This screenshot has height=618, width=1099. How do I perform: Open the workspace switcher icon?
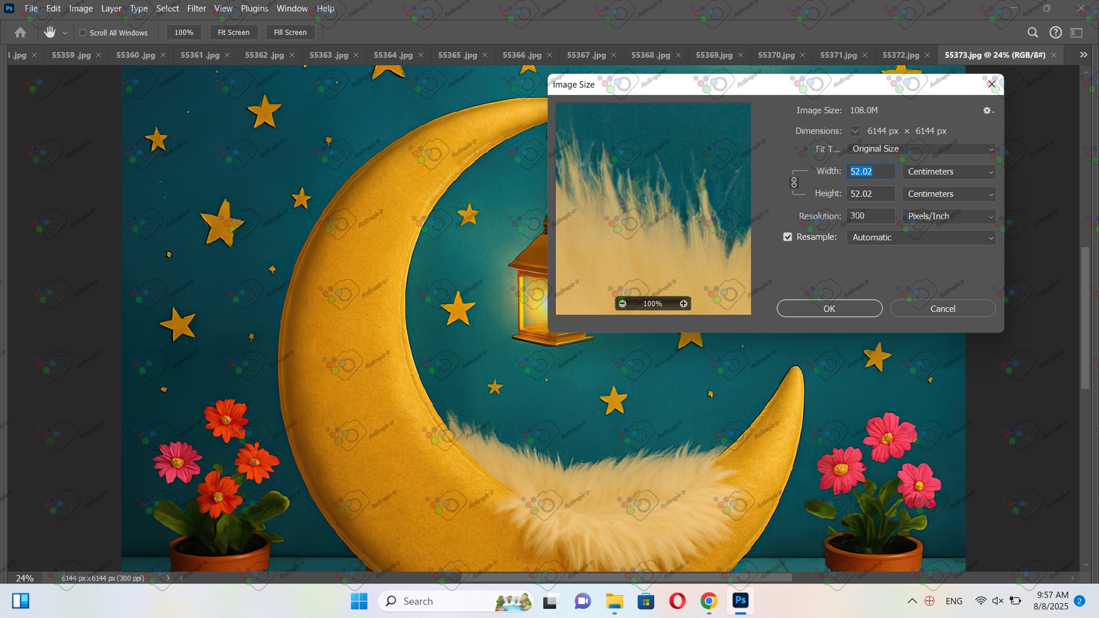tap(1077, 33)
